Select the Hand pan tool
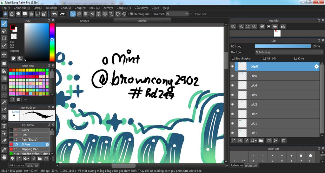 click(x=4, y=157)
